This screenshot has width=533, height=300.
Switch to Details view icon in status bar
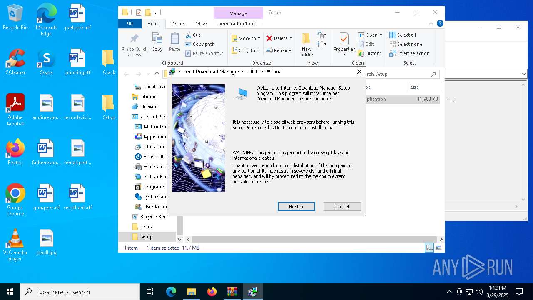(429, 248)
